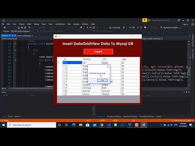
Task: Open the Architecture menu
Action: click(60, 24)
